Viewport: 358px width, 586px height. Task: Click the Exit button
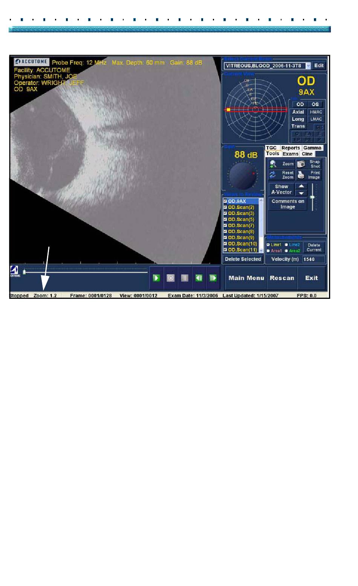click(x=312, y=278)
